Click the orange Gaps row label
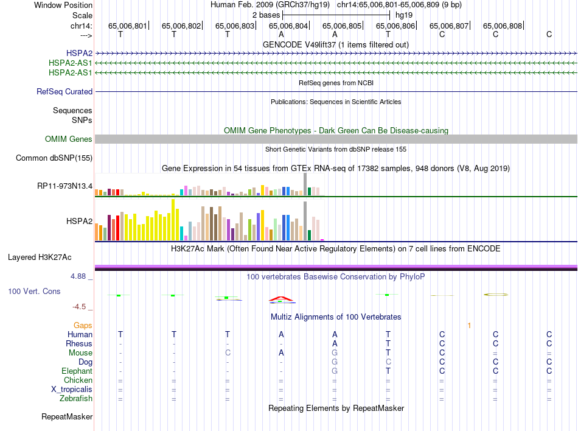Viewport: 578px width, 431px height. 83,326
